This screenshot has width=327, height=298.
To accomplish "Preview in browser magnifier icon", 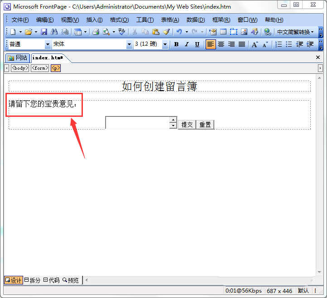I will point(106,32).
